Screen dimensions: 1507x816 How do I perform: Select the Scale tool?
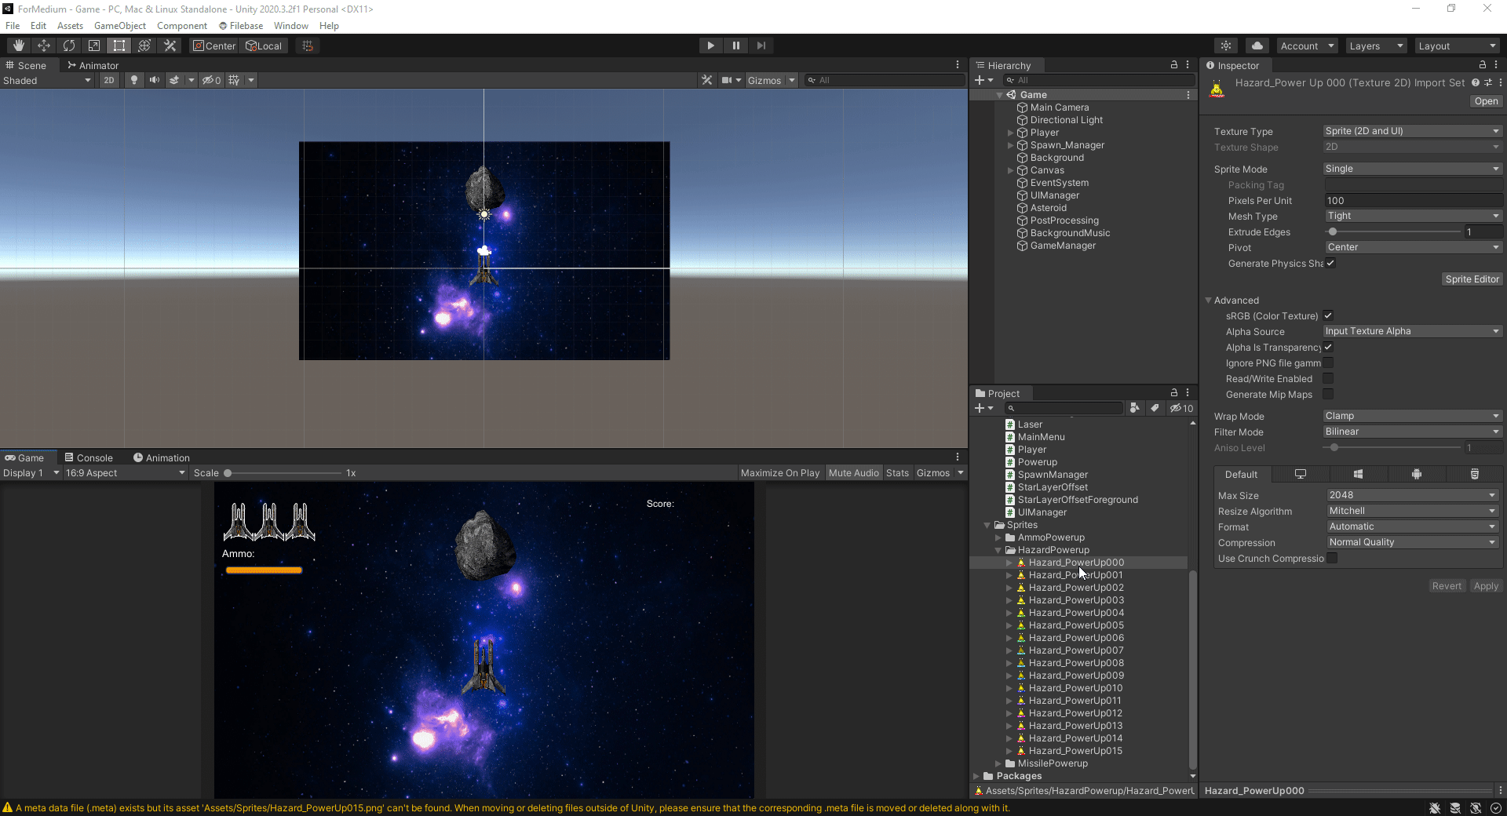(94, 46)
